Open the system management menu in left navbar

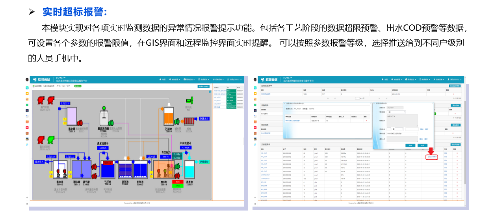(175, 79)
